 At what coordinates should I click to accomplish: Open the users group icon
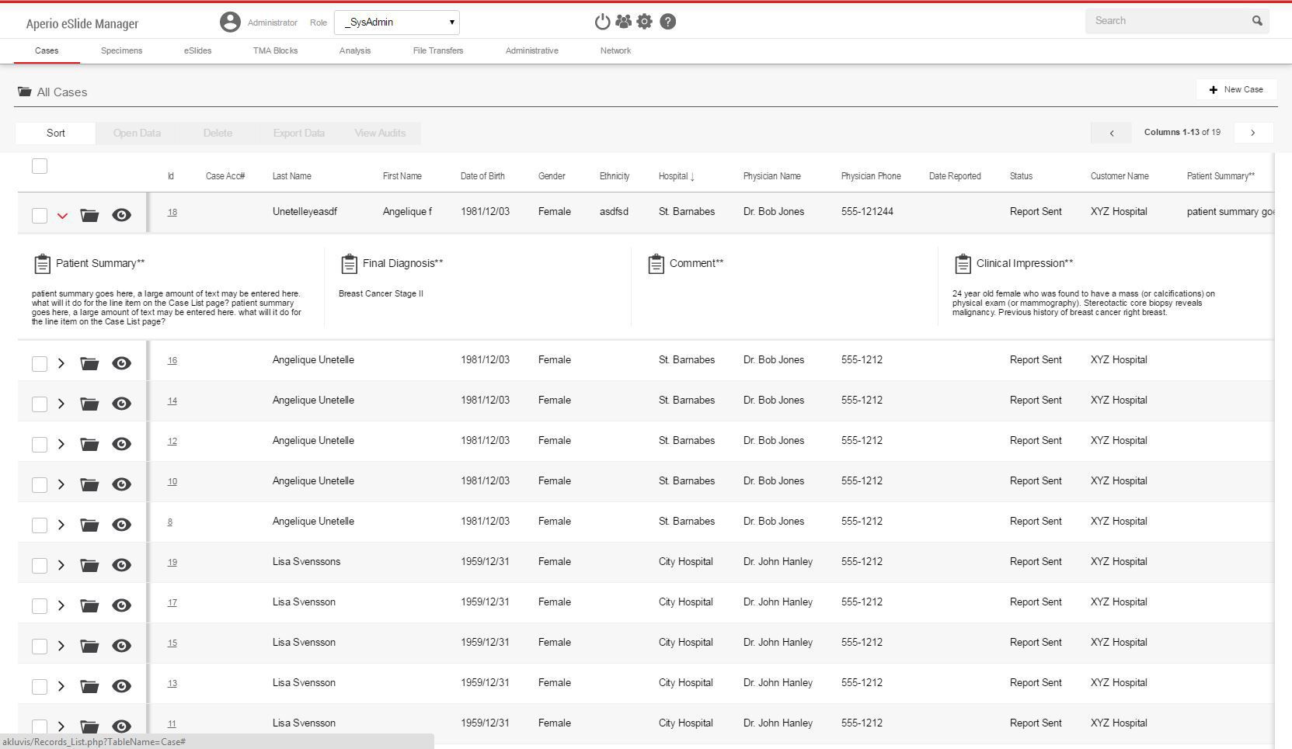pyautogui.click(x=623, y=22)
